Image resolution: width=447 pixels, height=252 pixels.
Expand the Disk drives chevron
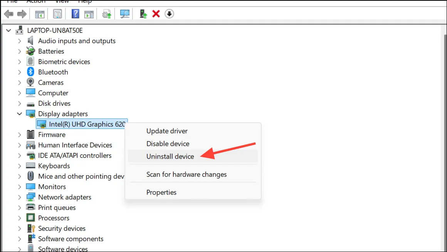point(19,103)
